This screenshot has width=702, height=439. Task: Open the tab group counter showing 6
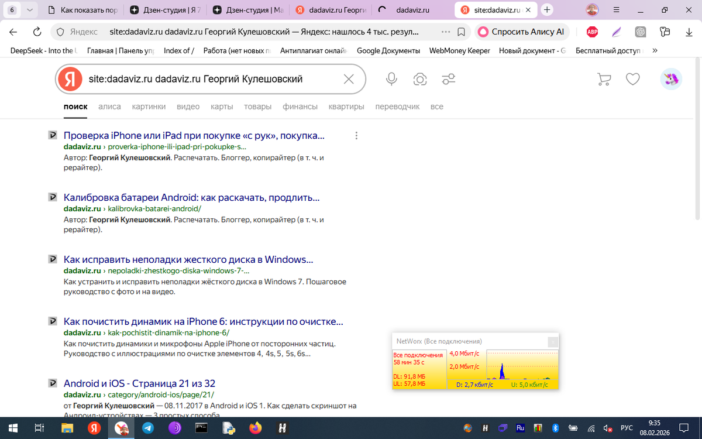(13, 9)
